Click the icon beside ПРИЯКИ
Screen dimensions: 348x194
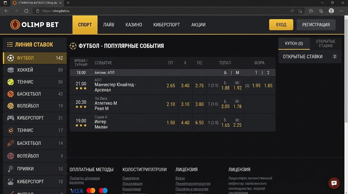tap(11, 169)
